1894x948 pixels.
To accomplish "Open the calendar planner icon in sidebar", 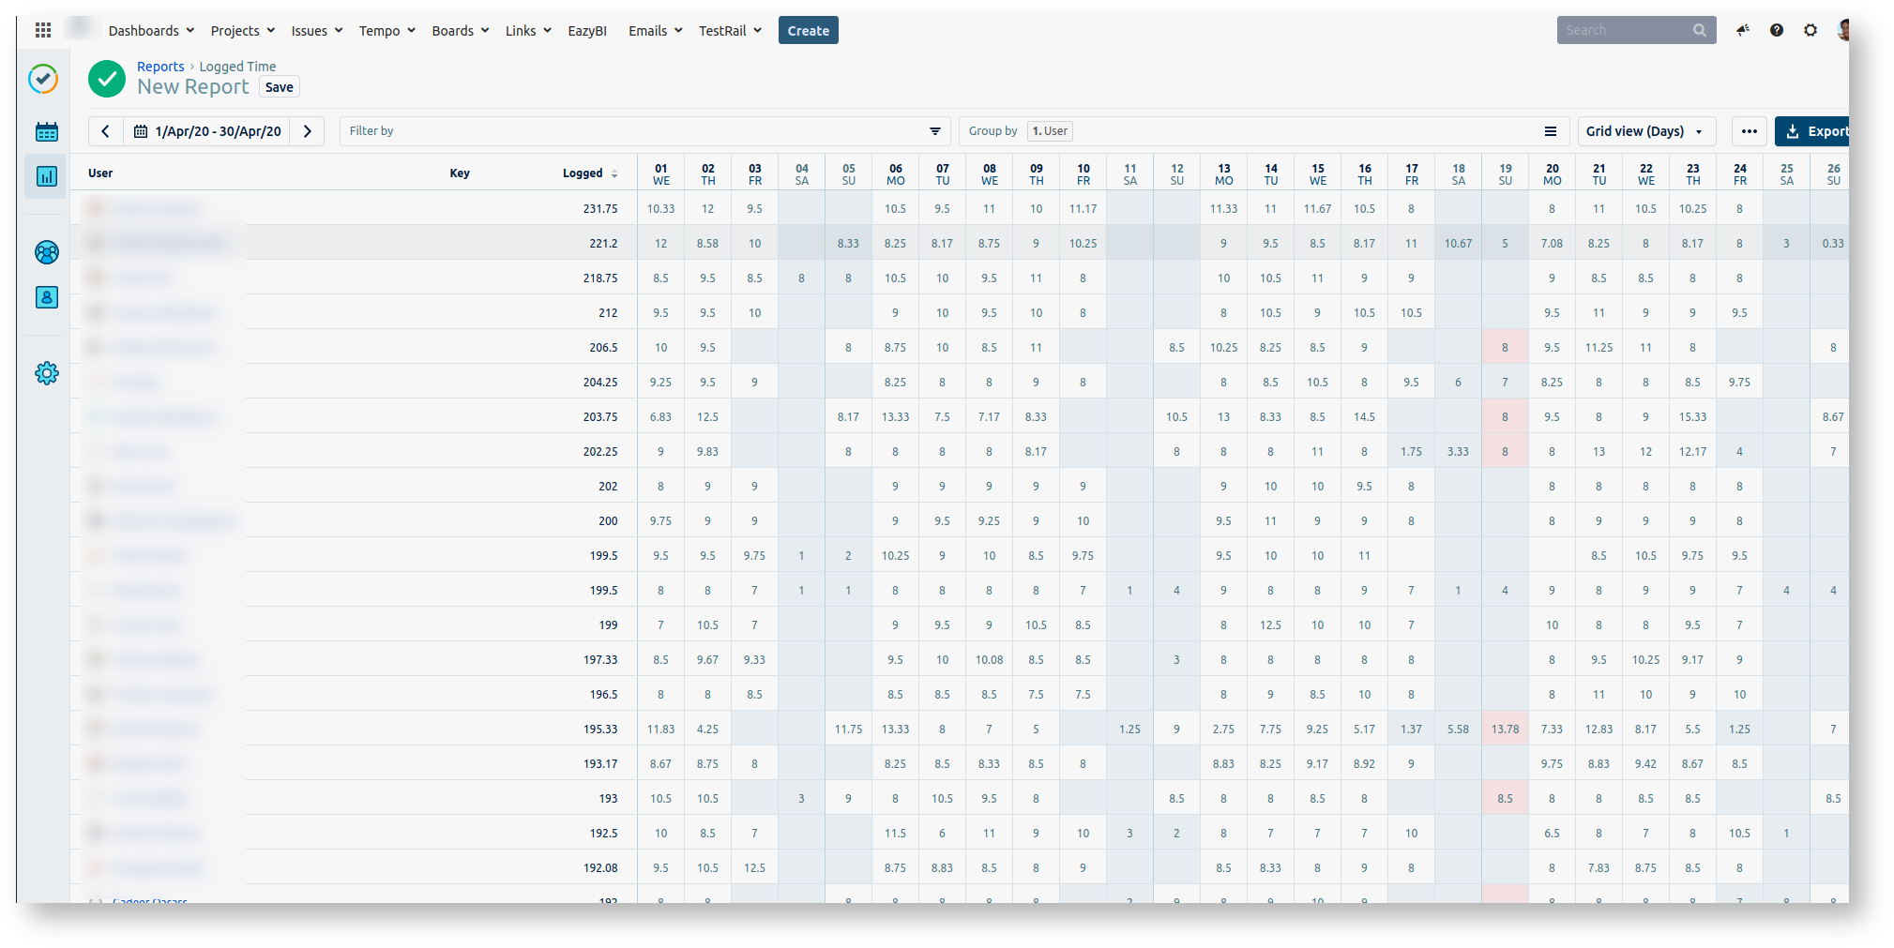I will coord(46,132).
